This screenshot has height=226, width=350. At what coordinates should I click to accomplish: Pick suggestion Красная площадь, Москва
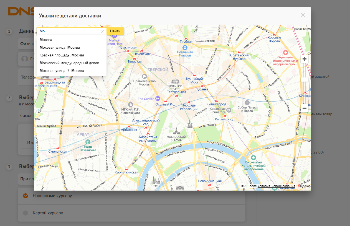(x=72, y=55)
